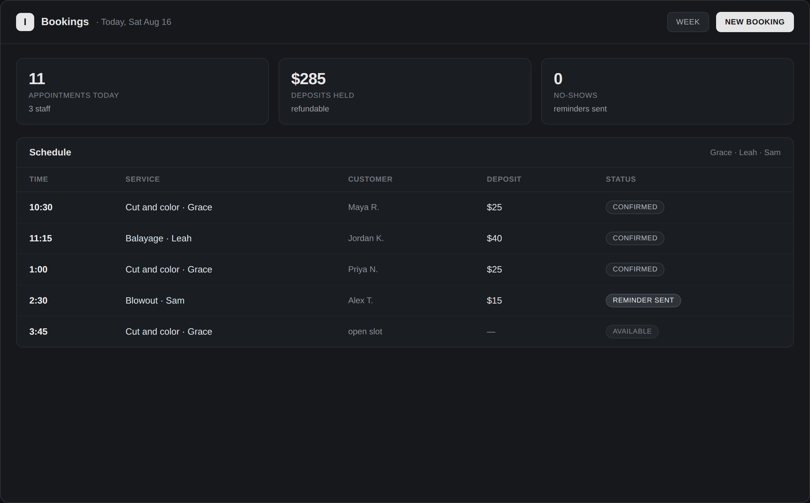
Task: Open 3:45 Cut and color · Grace service
Action: 169,331
